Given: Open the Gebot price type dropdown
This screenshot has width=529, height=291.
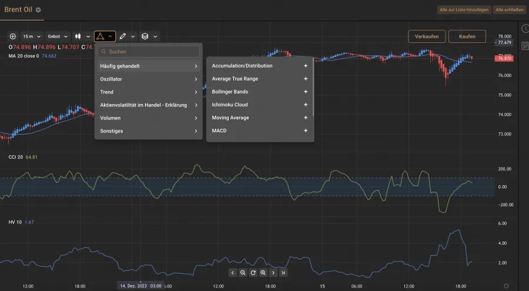Looking at the screenshot, I should [58, 36].
